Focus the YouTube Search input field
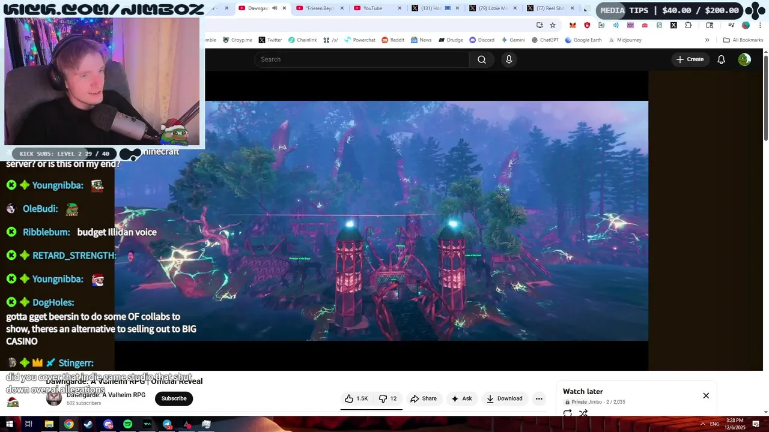This screenshot has width=769, height=432. [362, 59]
